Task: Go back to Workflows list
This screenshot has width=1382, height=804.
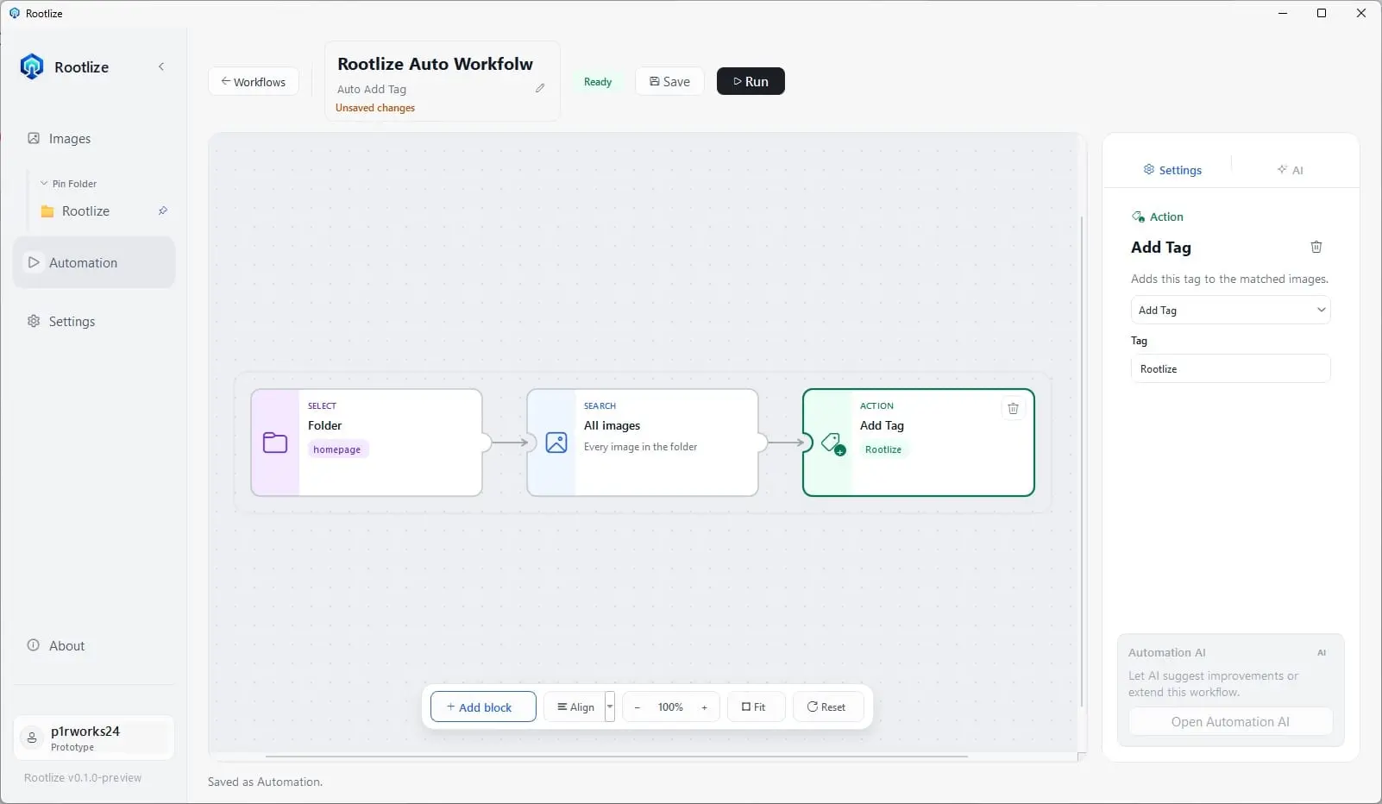Action: pyautogui.click(x=253, y=82)
